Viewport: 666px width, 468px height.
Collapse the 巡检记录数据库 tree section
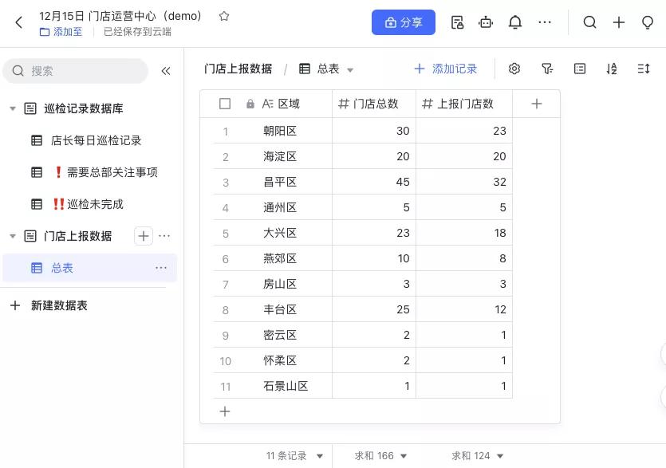coord(13,108)
